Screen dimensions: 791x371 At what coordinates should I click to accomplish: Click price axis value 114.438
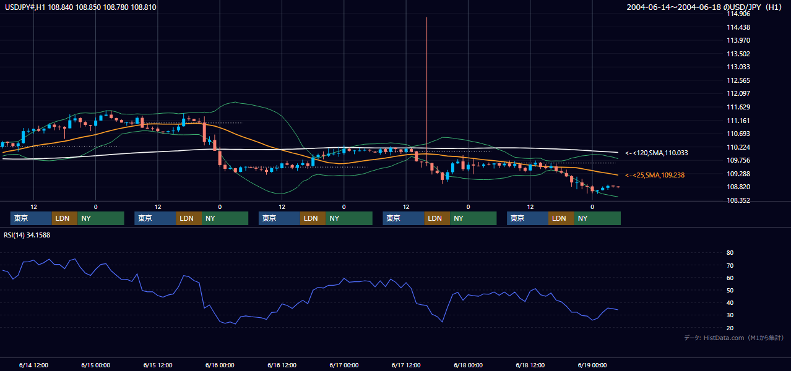(x=738, y=27)
